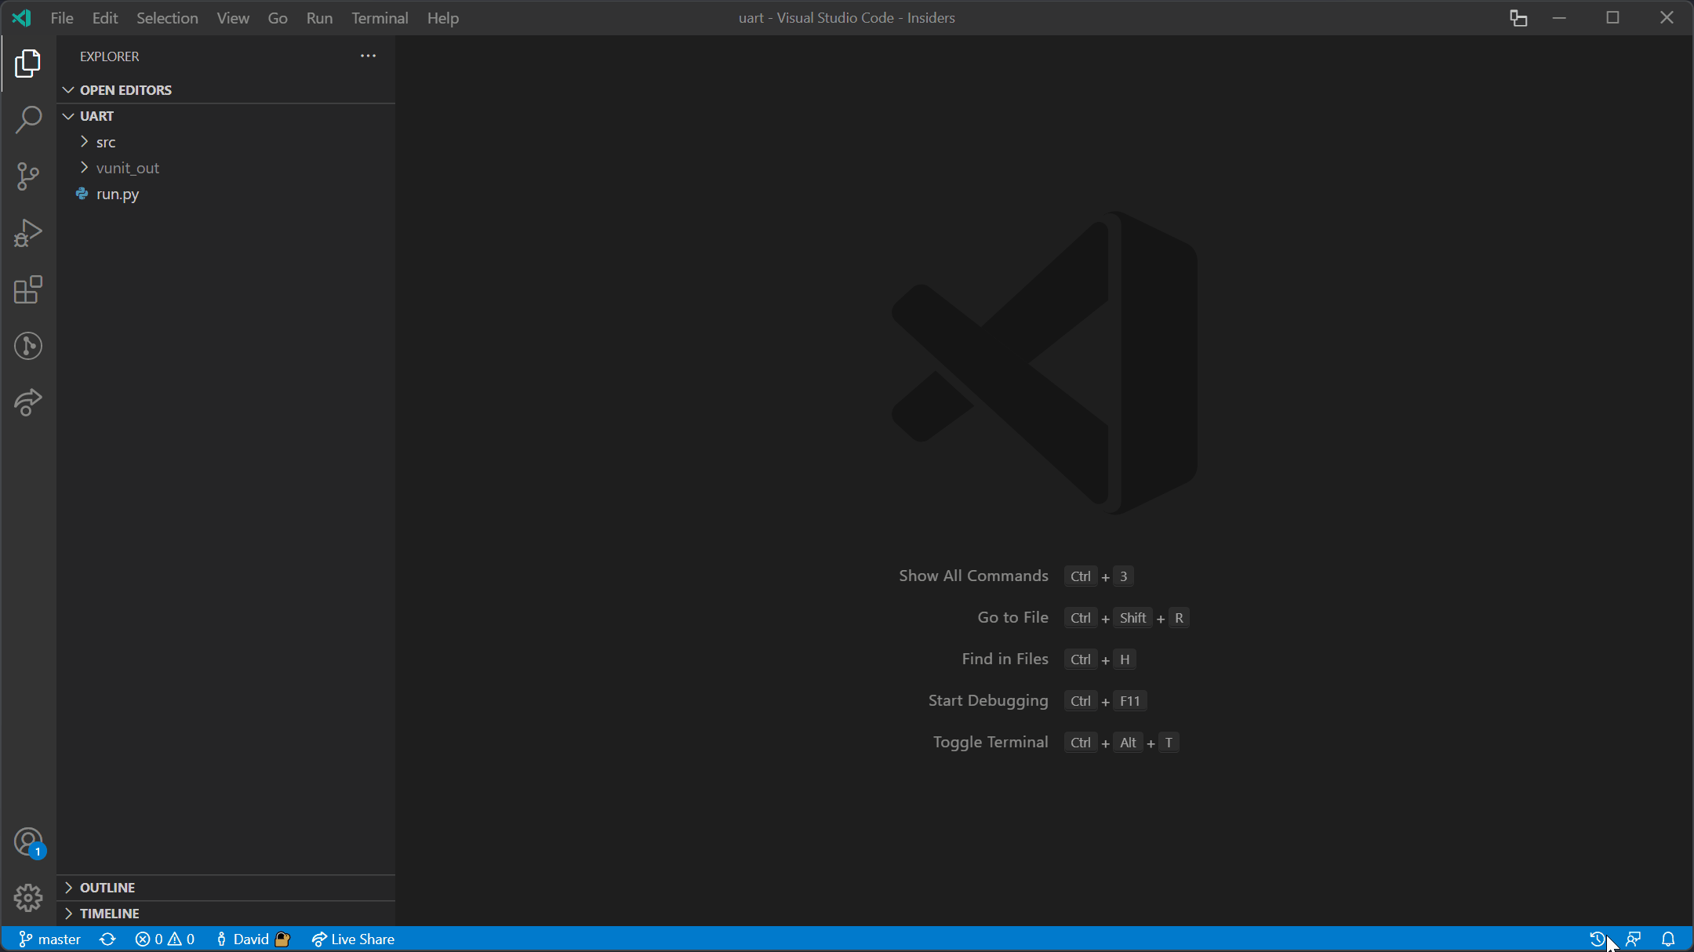Image resolution: width=1694 pixels, height=952 pixels.
Task: Toggle the layout control in title bar
Action: pyautogui.click(x=1518, y=17)
